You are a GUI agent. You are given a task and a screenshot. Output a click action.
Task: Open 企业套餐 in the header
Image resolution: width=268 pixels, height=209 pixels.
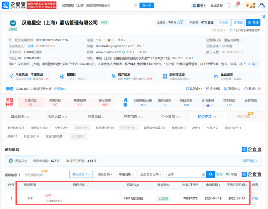click(x=217, y=5)
